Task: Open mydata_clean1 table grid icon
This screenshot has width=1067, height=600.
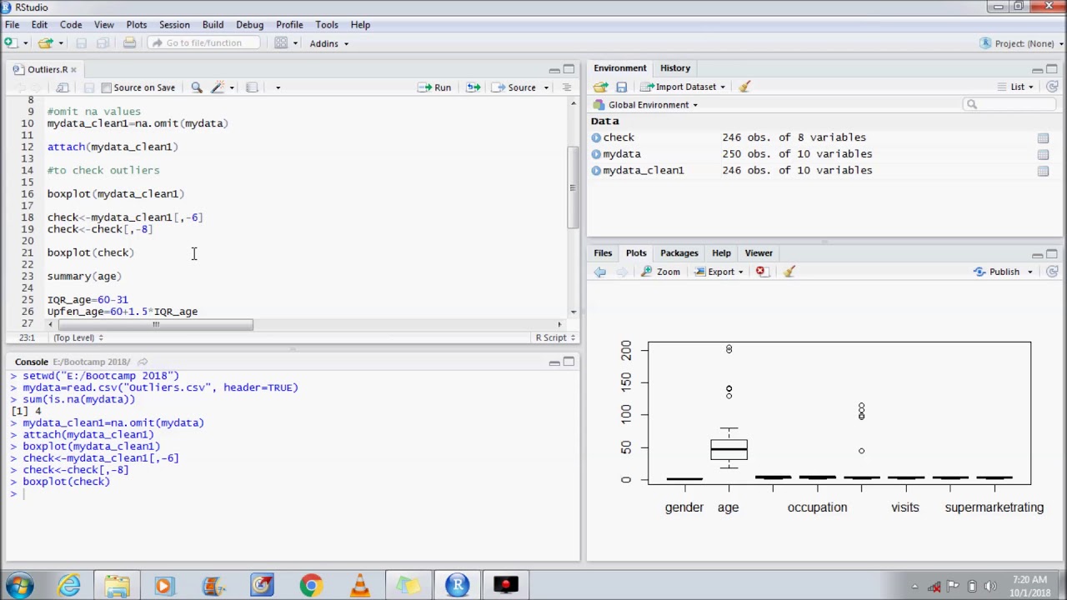Action: pos(1043,171)
